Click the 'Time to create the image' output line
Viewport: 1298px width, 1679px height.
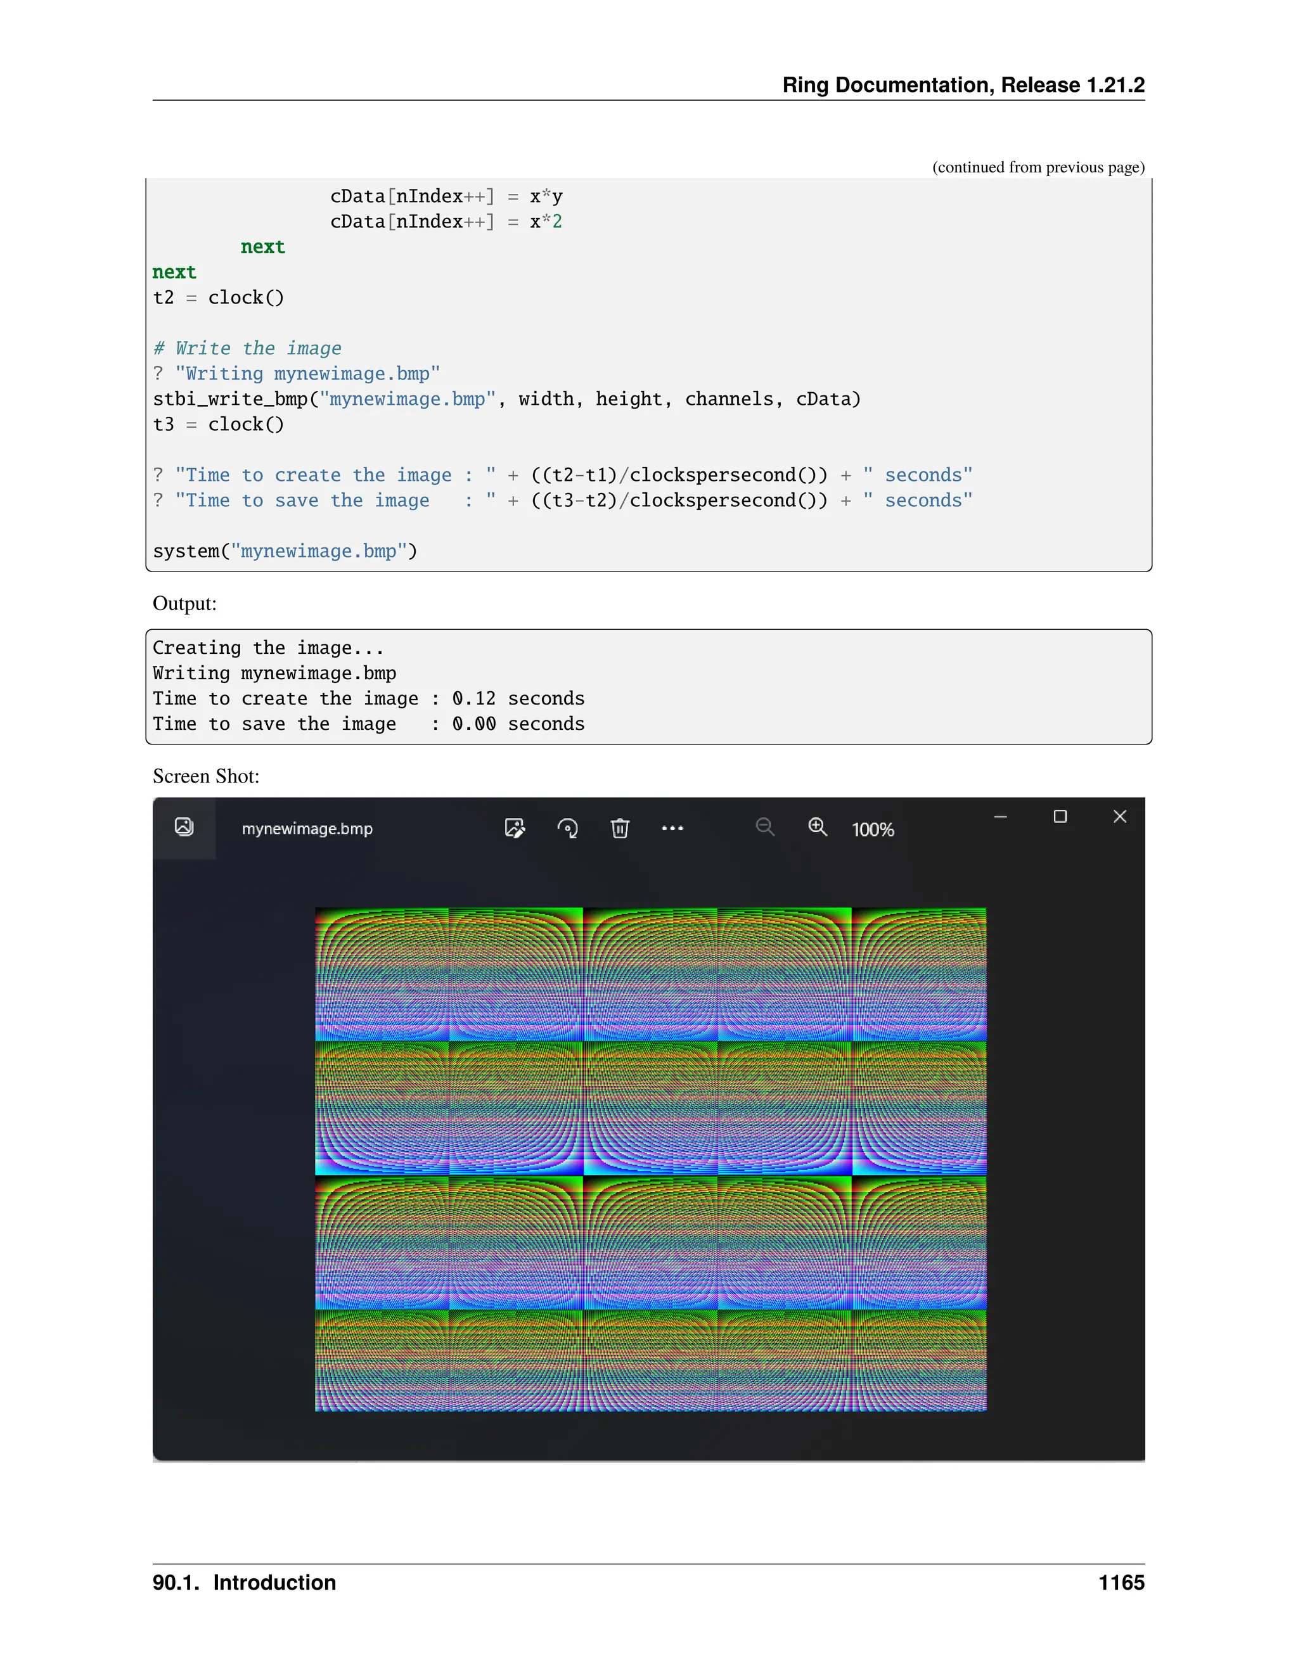[368, 698]
